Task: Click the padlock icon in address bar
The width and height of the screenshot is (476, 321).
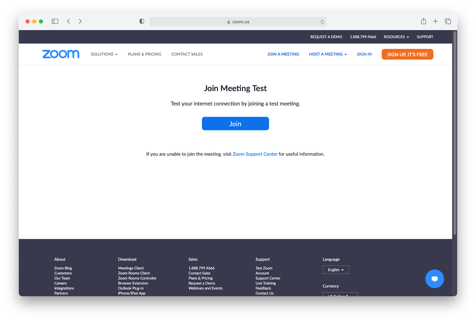Action: 229,22
